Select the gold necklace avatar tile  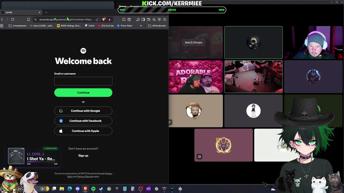coord(224,145)
